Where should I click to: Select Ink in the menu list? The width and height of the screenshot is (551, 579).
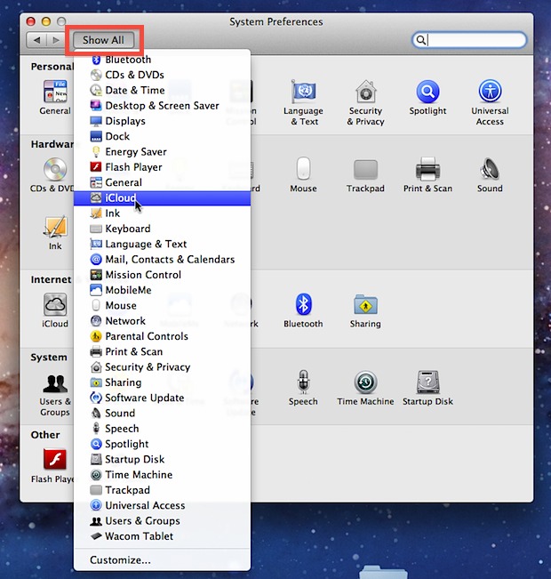(163, 213)
